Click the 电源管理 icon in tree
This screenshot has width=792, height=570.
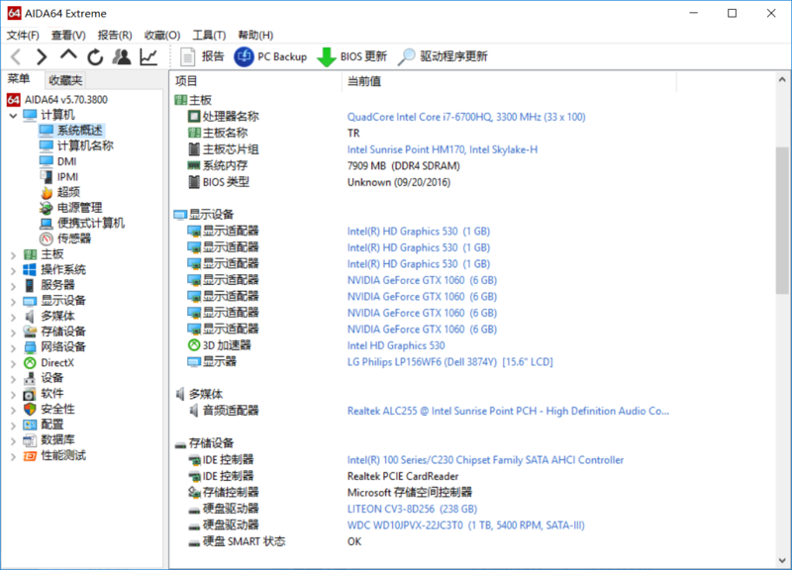[x=47, y=208]
